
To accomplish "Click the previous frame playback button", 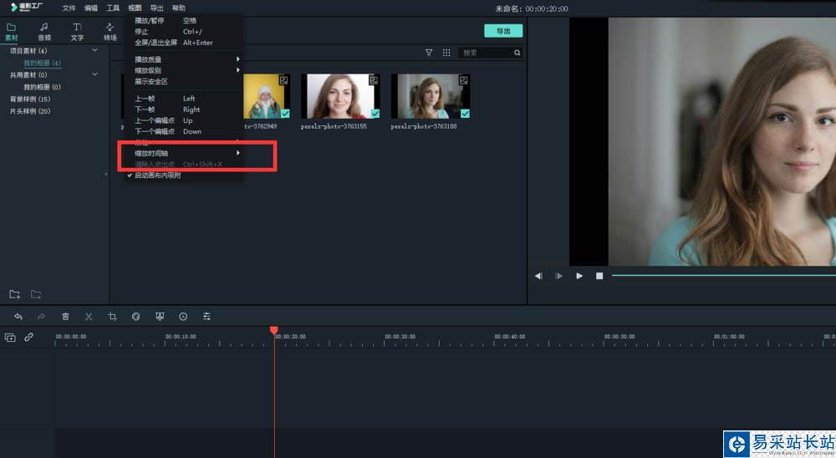I will pos(538,276).
